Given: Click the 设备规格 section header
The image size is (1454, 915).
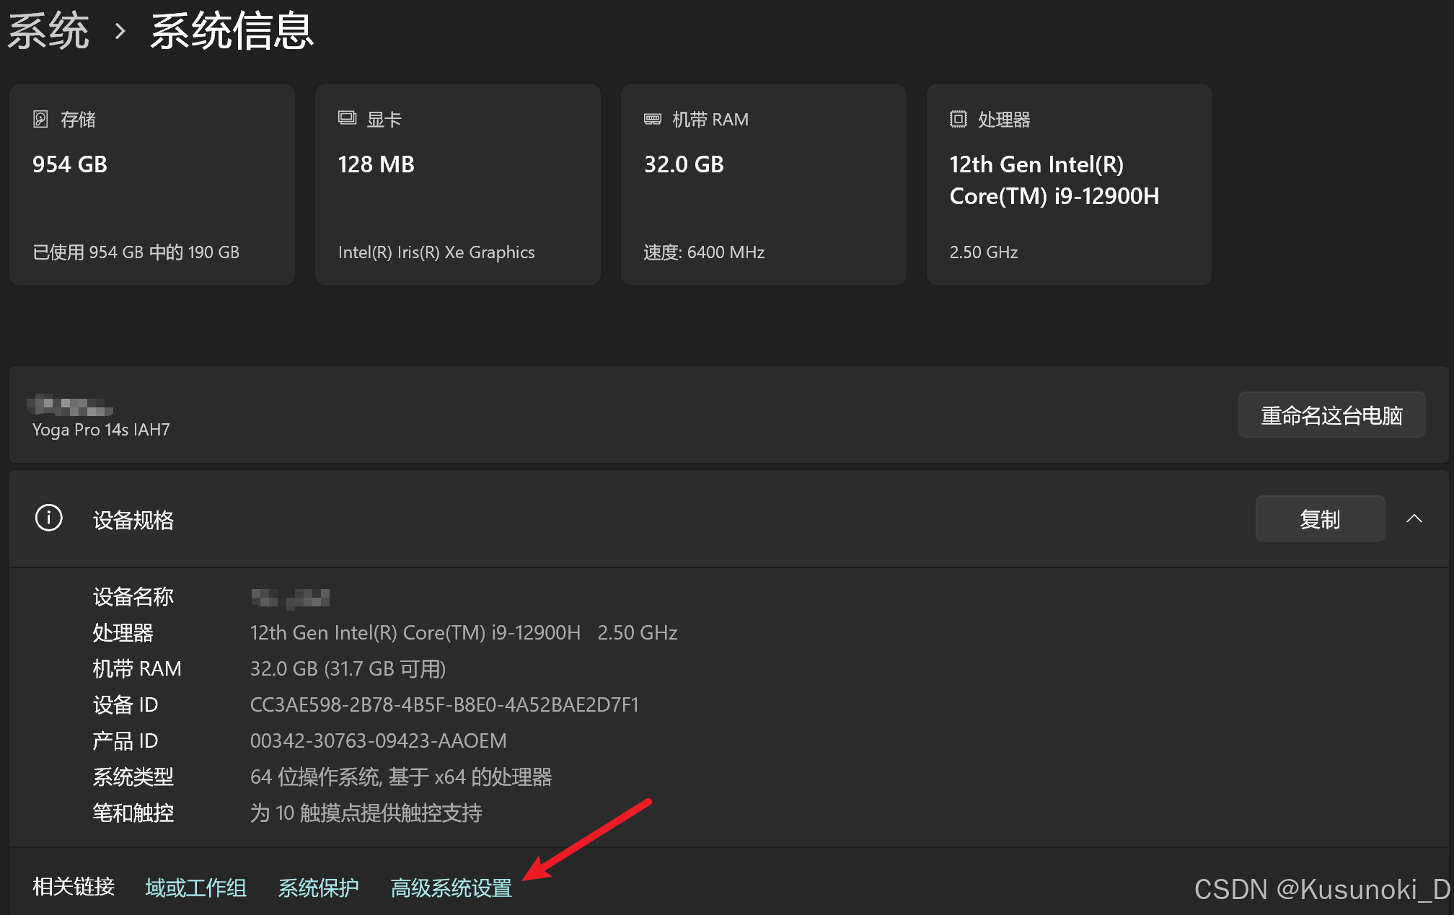Looking at the screenshot, I should pyautogui.click(x=133, y=520).
